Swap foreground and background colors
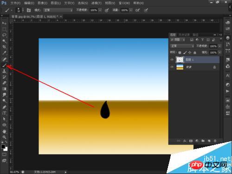This screenshot has height=174, width=232. 6,142
